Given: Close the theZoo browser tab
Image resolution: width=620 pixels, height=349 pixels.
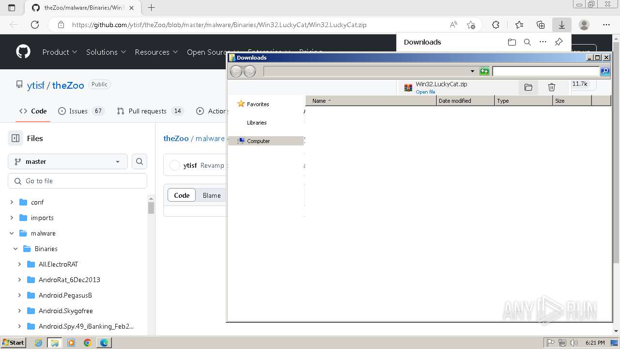Looking at the screenshot, I should pos(131,8).
